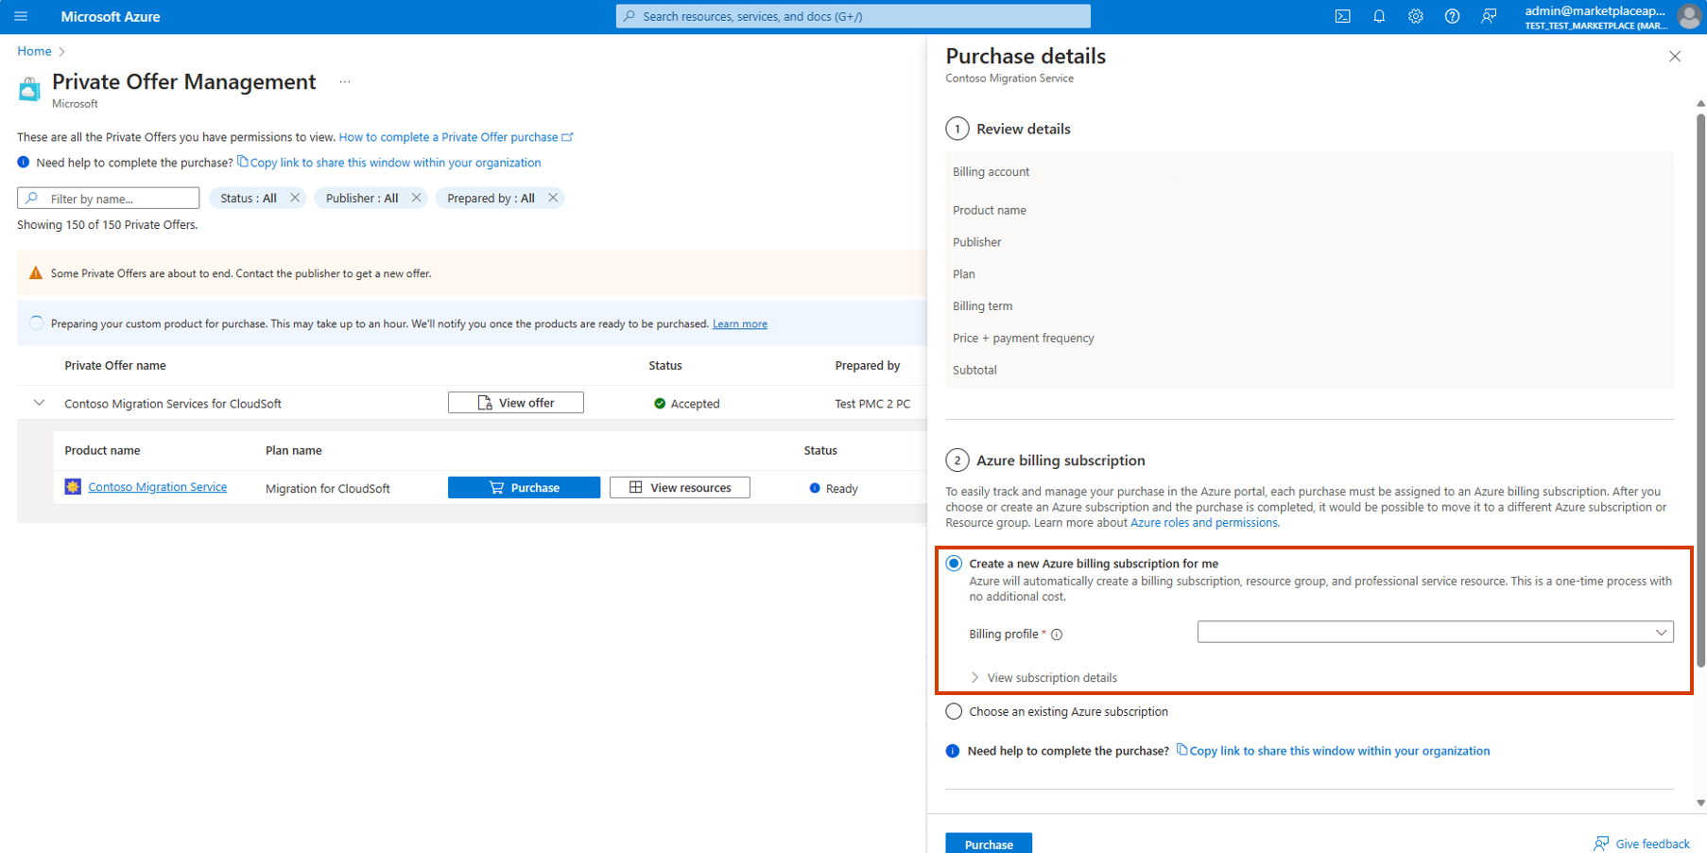This screenshot has width=1707, height=853.
Task: Click the copy icon before Copy link text
Action: tap(244, 162)
